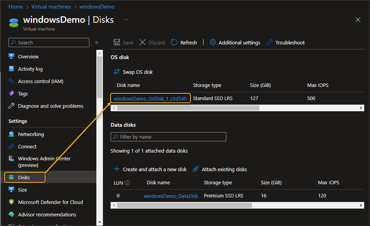The height and width of the screenshot is (226, 370).
Task: Click the Swap OS disk arrows icon
Action: click(x=116, y=71)
